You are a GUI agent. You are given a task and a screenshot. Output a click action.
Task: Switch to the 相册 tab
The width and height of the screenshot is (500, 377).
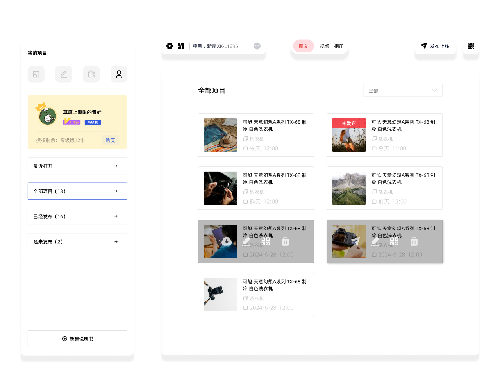point(339,46)
